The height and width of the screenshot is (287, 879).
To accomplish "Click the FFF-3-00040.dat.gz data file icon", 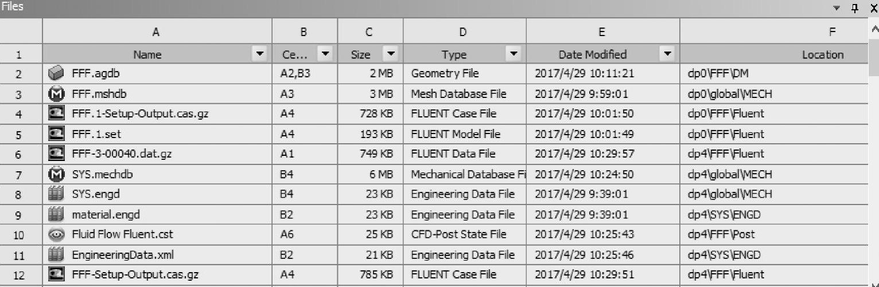I will (x=56, y=154).
